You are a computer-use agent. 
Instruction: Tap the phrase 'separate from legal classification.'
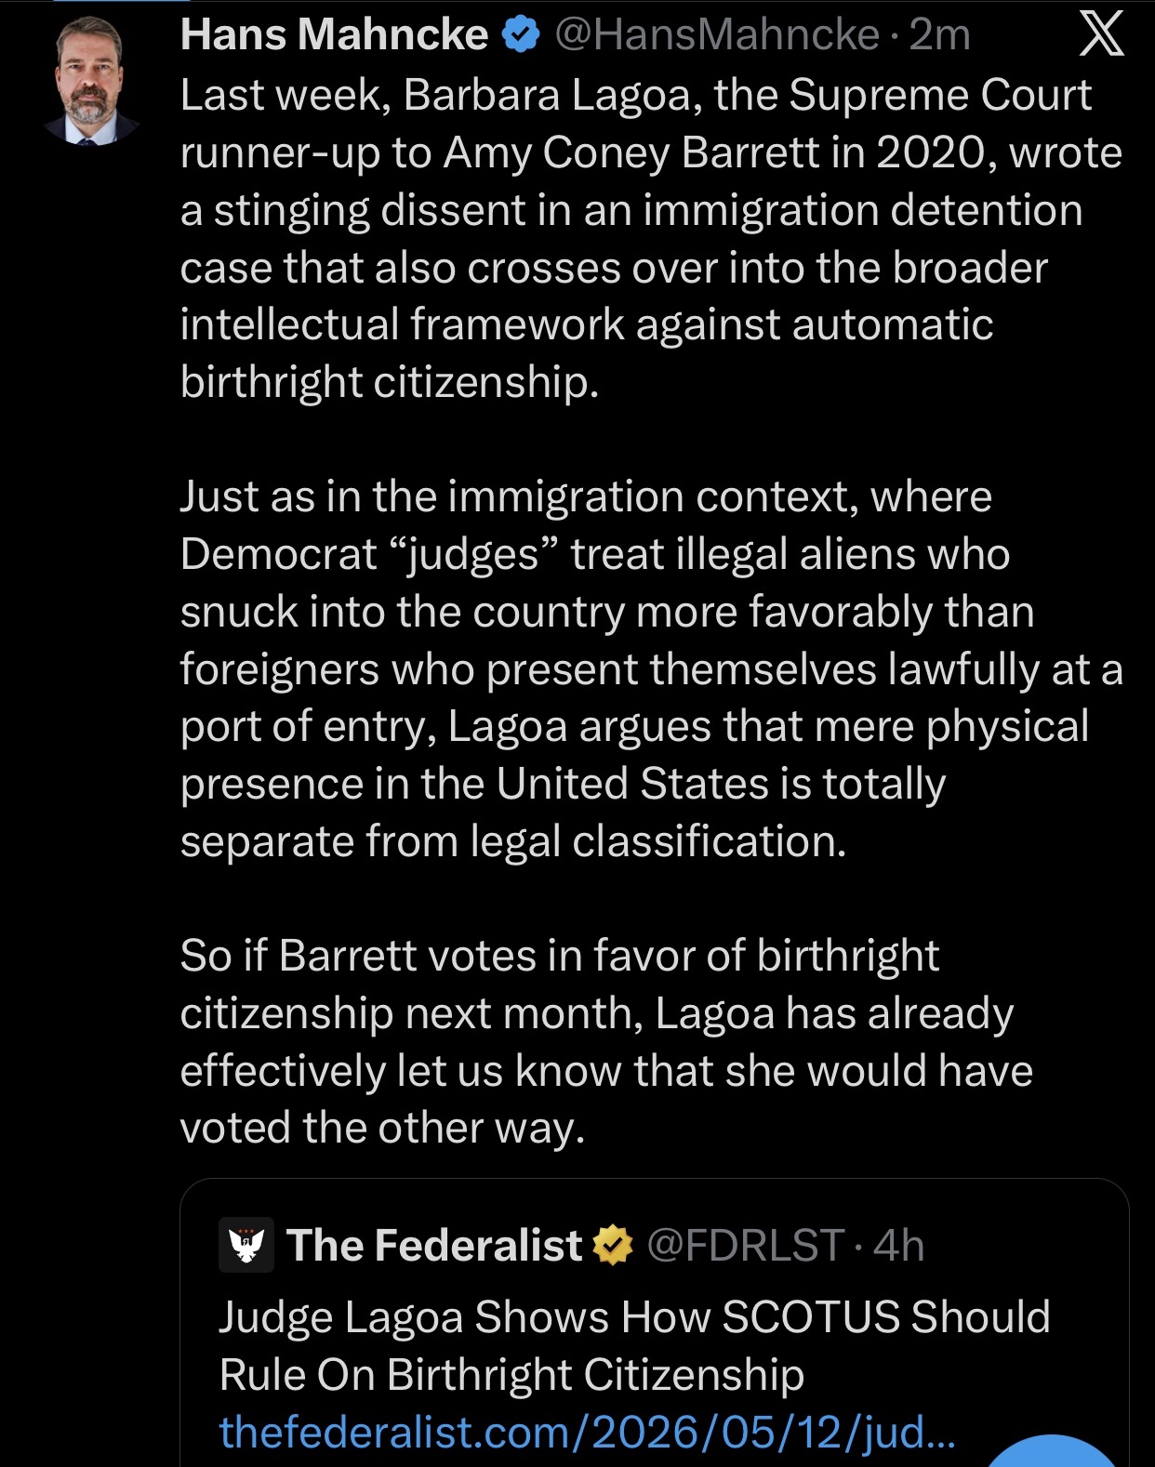pos(513,840)
